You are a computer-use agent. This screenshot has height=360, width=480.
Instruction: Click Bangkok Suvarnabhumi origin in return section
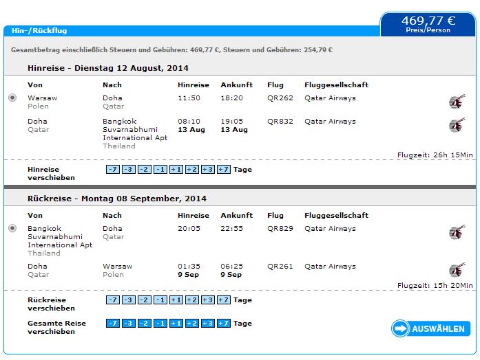[x=60, y=237]
